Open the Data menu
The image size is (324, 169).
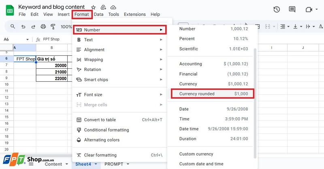tap(98, 14)
